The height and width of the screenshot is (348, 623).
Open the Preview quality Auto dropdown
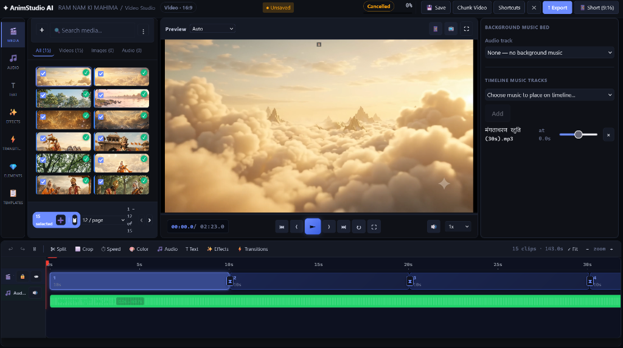[x=212, y=29]
